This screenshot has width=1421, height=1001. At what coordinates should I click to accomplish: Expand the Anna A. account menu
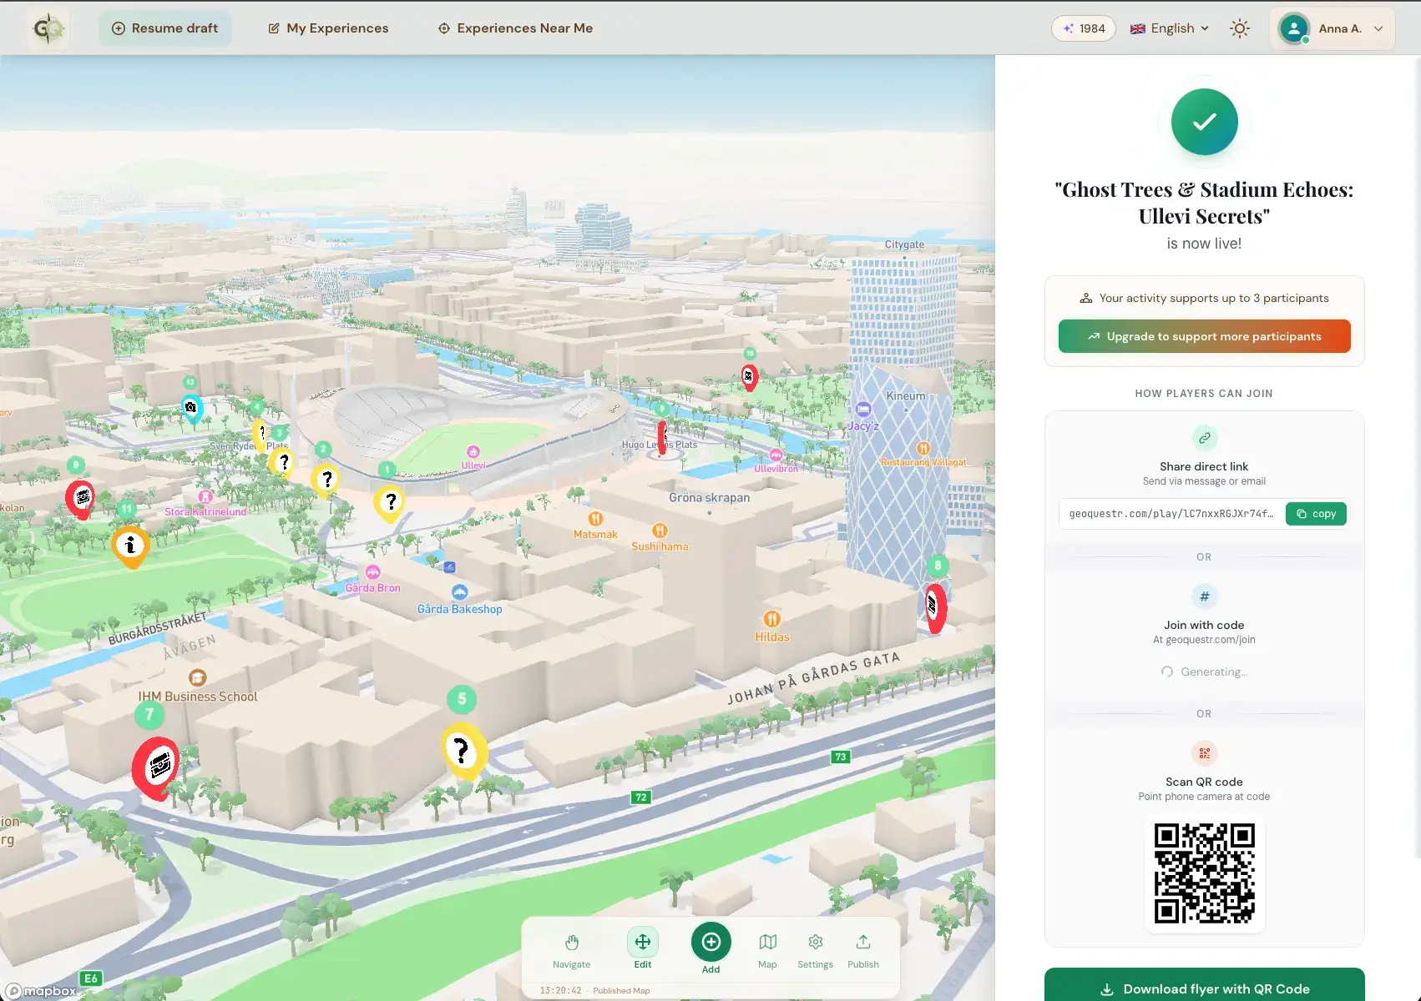coord(1332,28)
